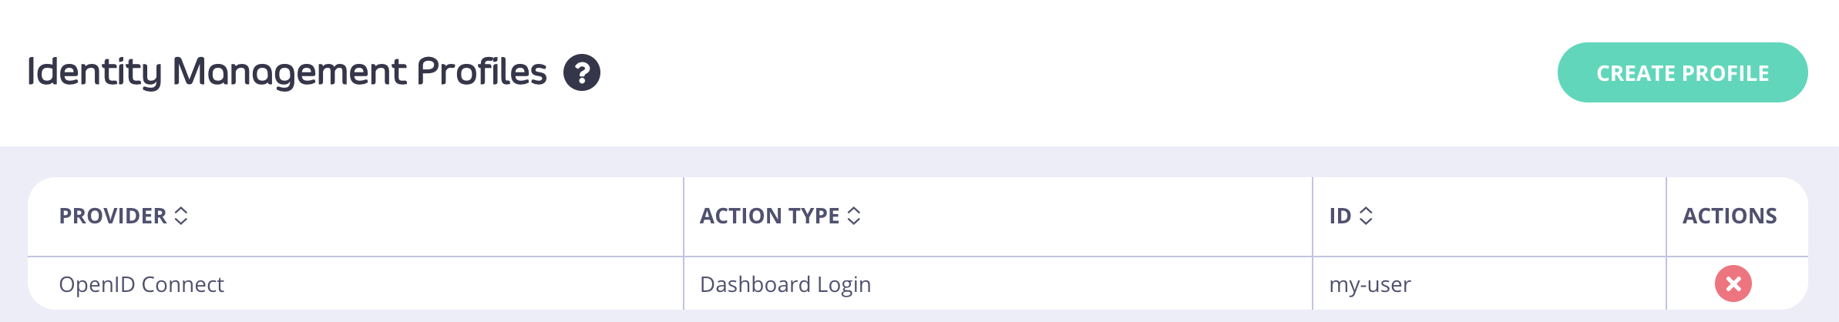This screenshot has width=1839, height=322.
Task: Click the Provider column sort arrows
Action: click(181, 216)
